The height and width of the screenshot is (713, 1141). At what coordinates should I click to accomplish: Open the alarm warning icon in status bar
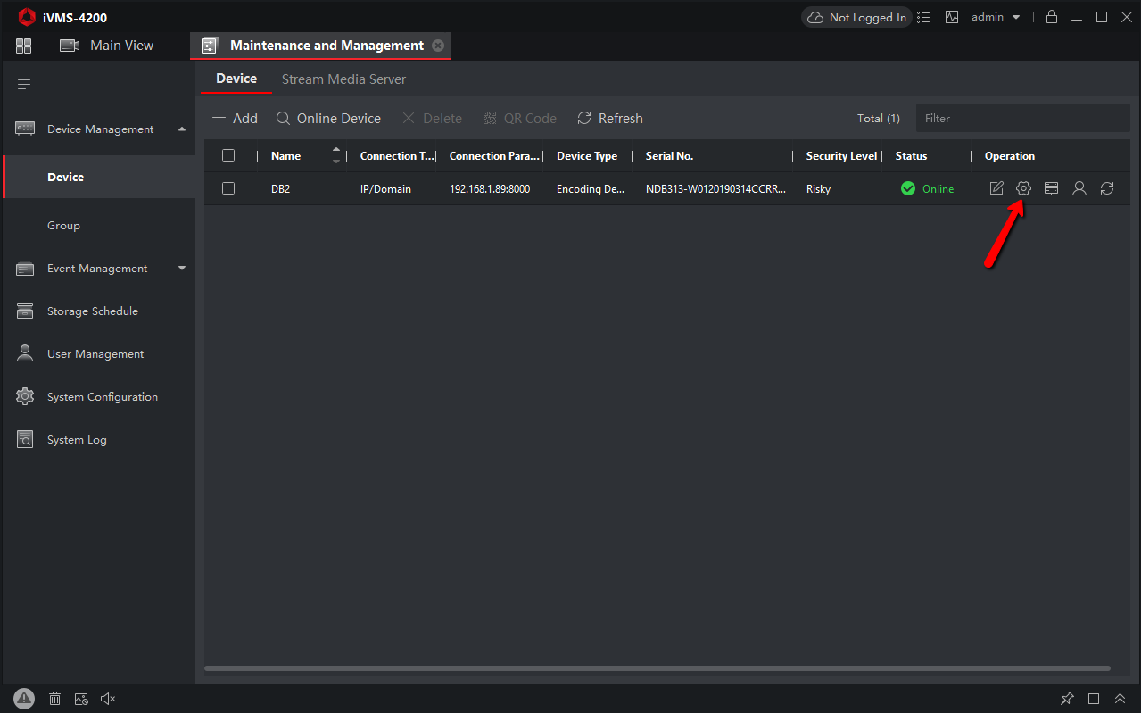[24, 699]
